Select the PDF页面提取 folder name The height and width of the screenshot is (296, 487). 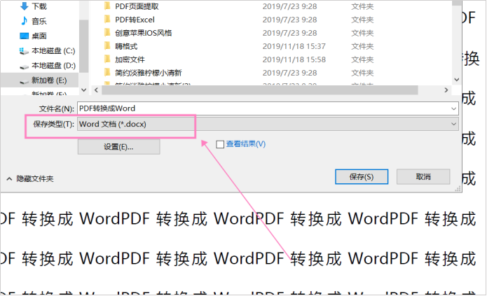(137, 6)
